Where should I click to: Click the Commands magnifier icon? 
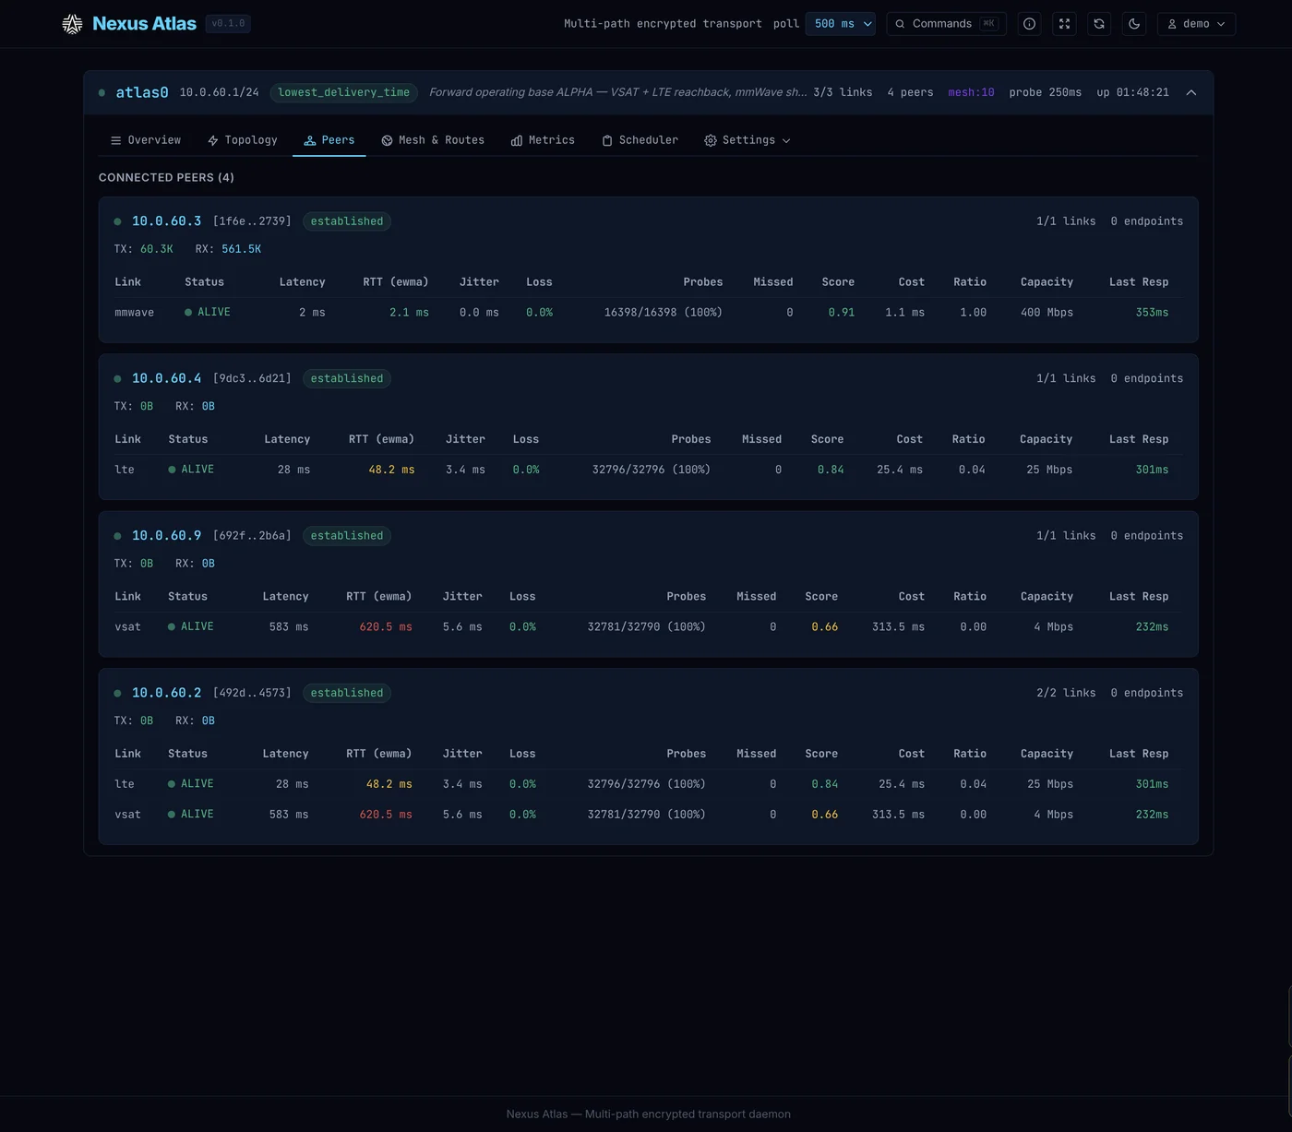(900, 24)
